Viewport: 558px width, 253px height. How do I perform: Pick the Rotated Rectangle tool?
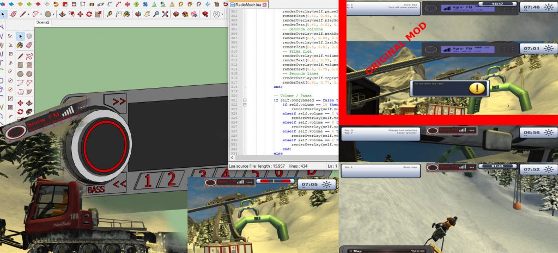tap(29, 65)
